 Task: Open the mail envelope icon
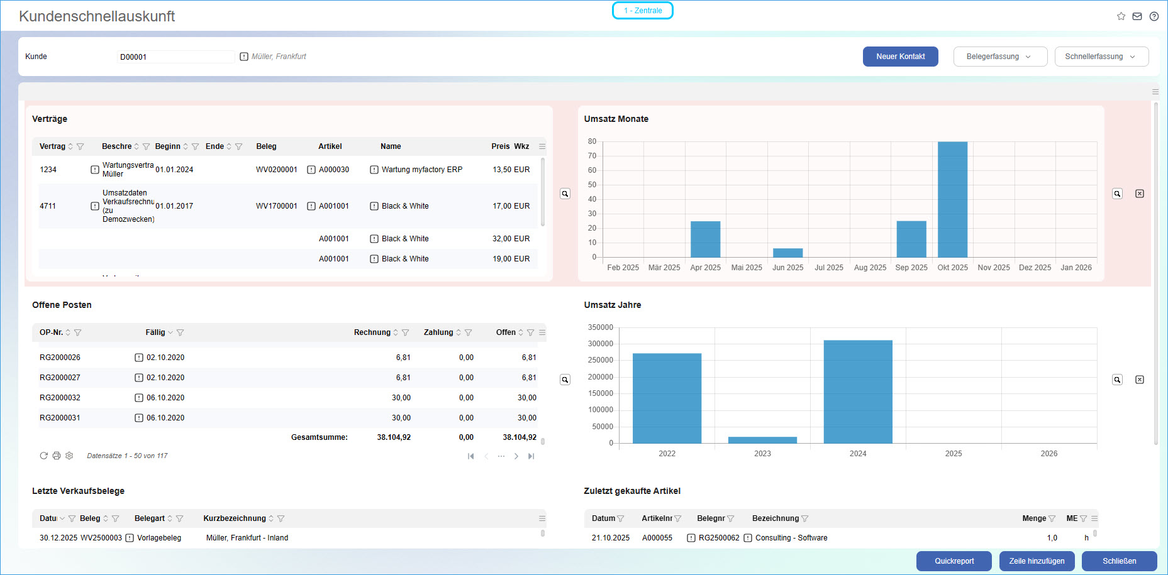tap(1137, 16)
